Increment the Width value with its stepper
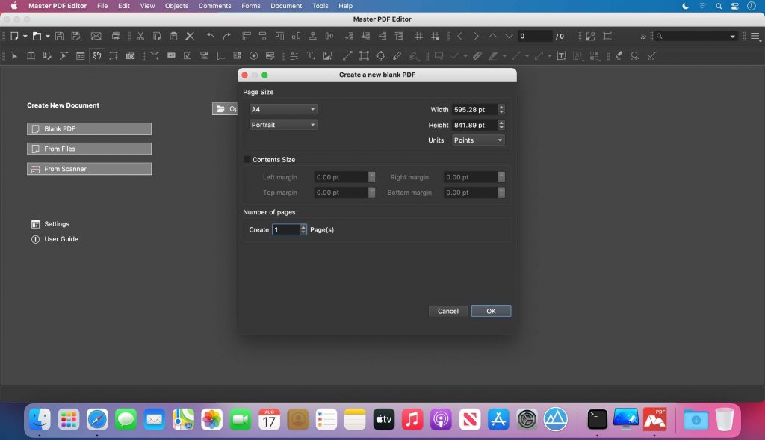Image resolution: width=765 pixels, height=440 pixels. [x=501, y=106]
